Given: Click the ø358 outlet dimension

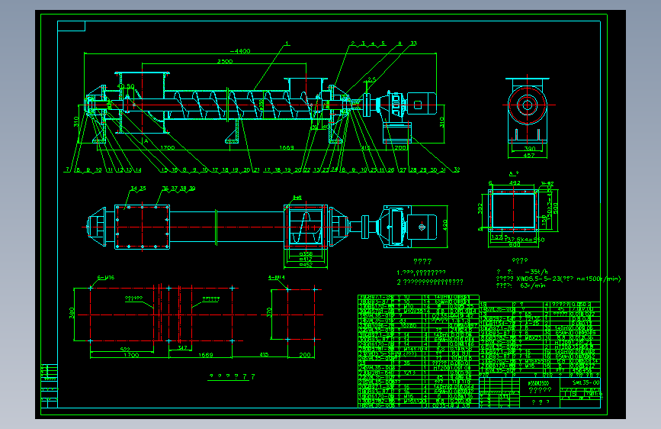Looking at the screenshot, I should pyautogui.click(x=306, y=253).
